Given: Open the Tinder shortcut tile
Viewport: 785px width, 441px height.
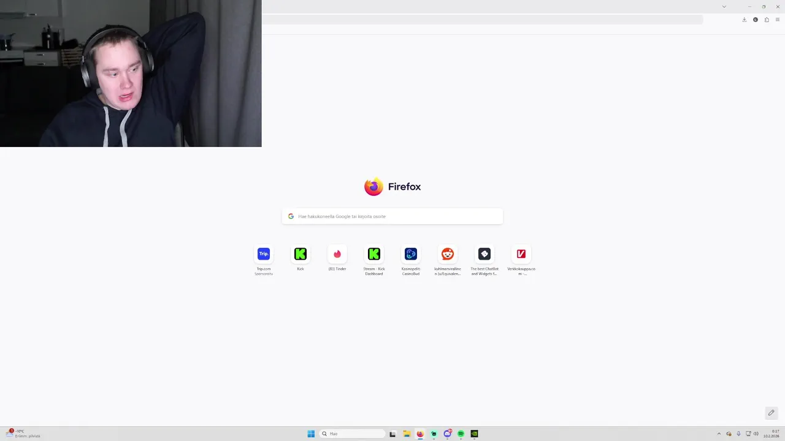Looking at the screenshot, I should coord(337,254).
